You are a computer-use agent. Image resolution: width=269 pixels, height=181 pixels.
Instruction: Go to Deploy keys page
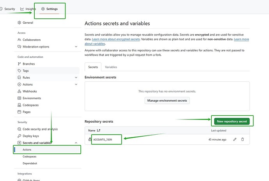click(x=31, y=136)
